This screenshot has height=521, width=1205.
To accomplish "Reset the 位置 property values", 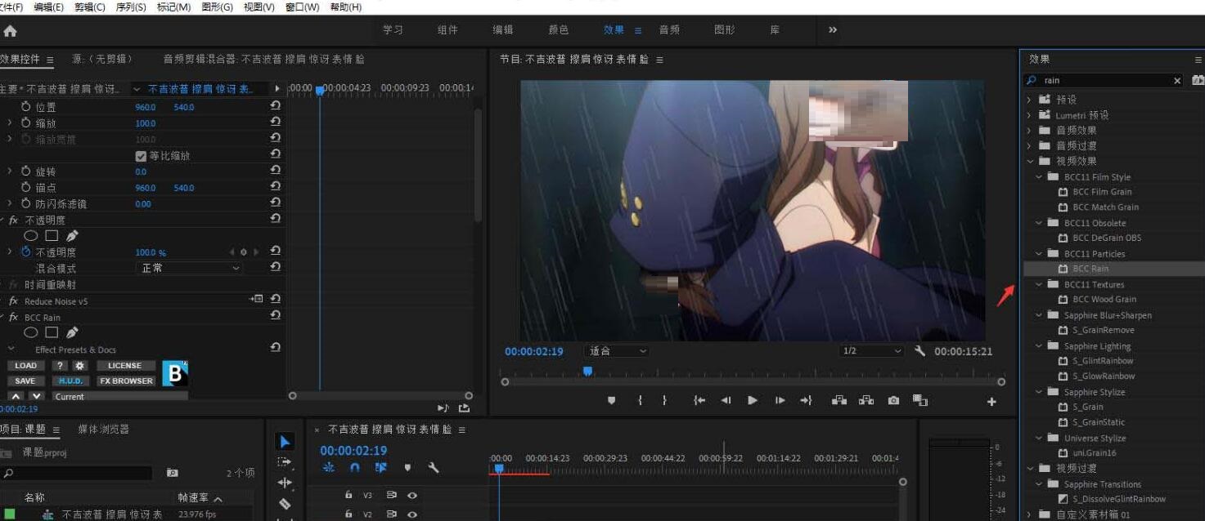I will click(275, 106).
